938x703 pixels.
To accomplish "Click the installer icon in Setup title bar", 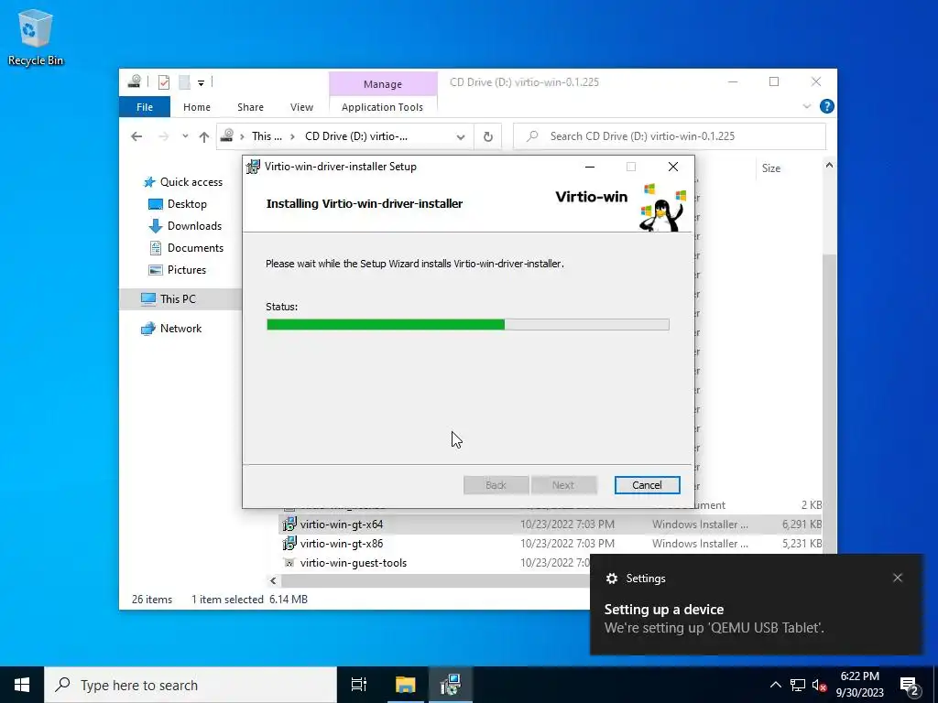I will (x=254, y=167).
